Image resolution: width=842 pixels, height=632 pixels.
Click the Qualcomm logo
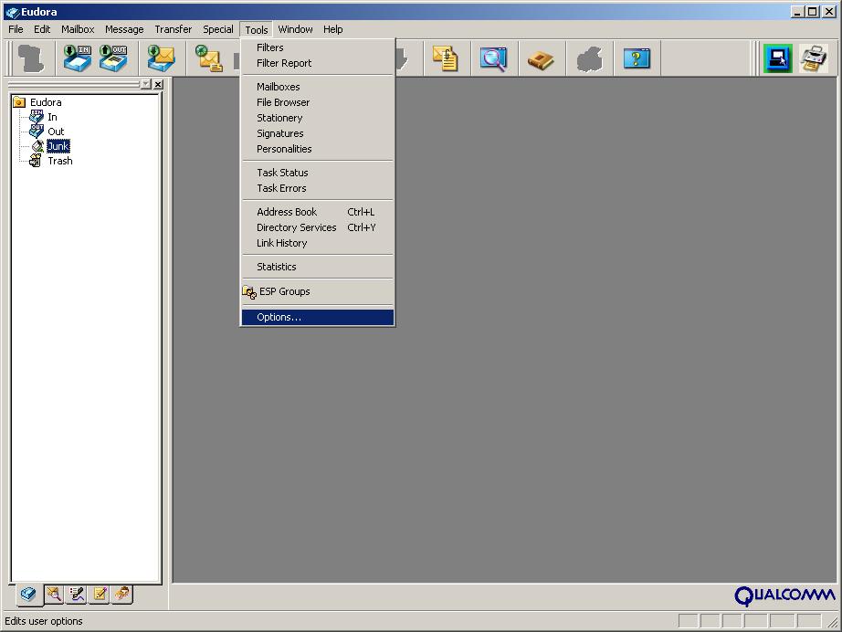pyautogui.click(x=784, y=595)
